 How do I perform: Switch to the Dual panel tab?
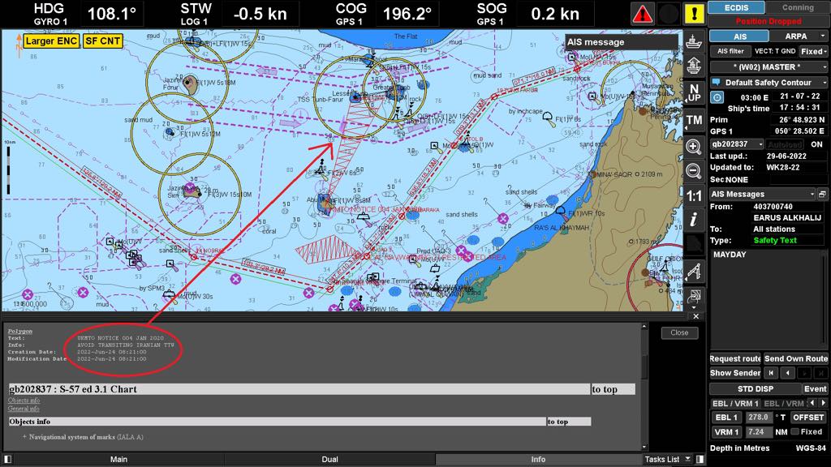pos(329,460)
